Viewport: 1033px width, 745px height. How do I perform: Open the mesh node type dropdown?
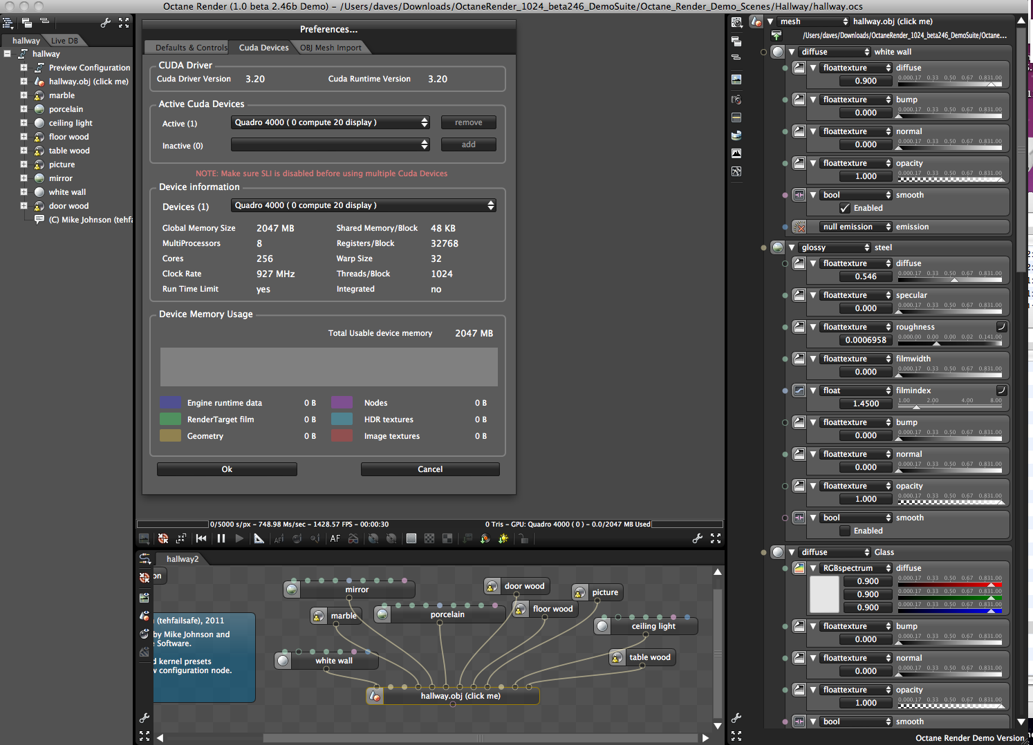(x=812, y=21)
